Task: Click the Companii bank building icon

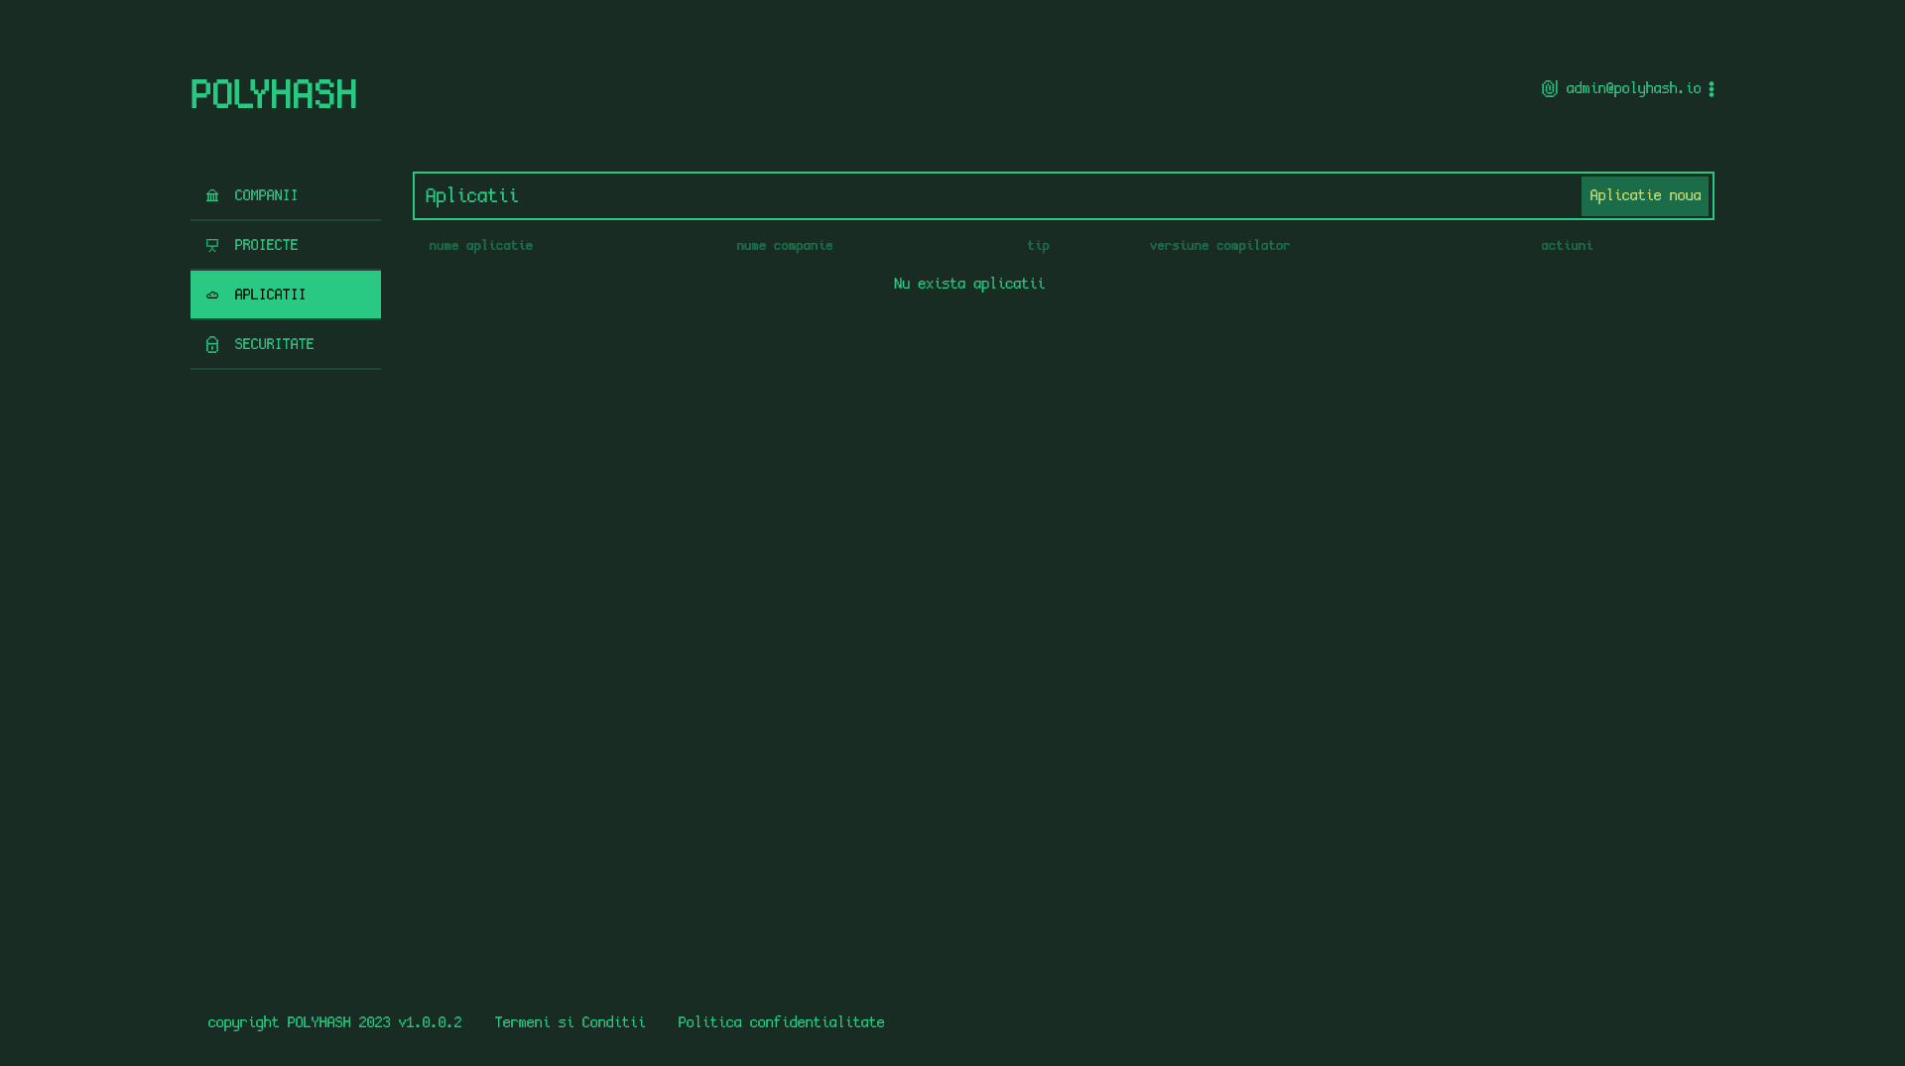Action: 212,195
